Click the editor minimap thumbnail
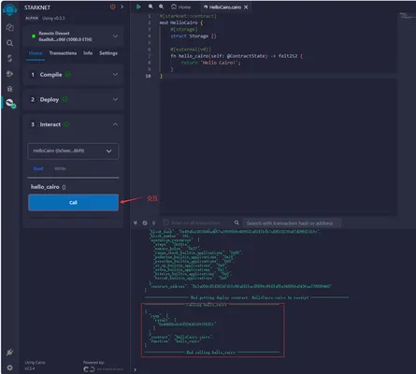 pyautogui.click(x=407, y=15)
